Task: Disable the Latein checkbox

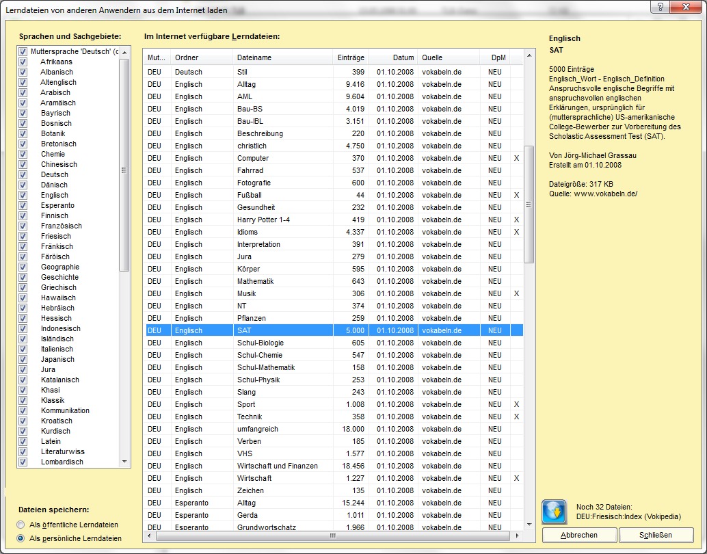Action: click(23, 442)
